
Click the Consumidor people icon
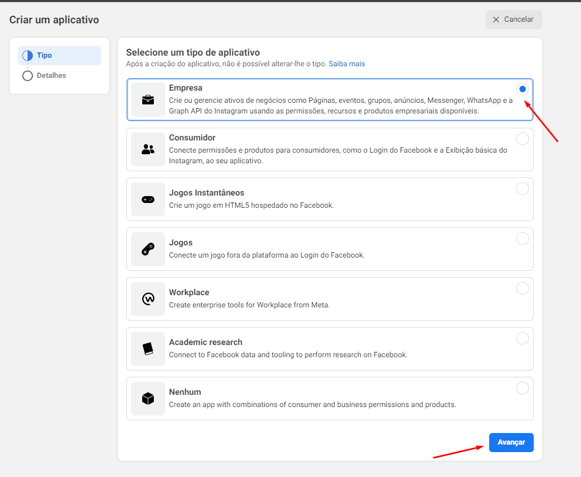148,149
